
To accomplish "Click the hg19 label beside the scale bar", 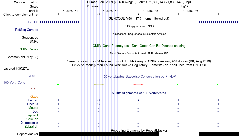I will tap(185, 6).
